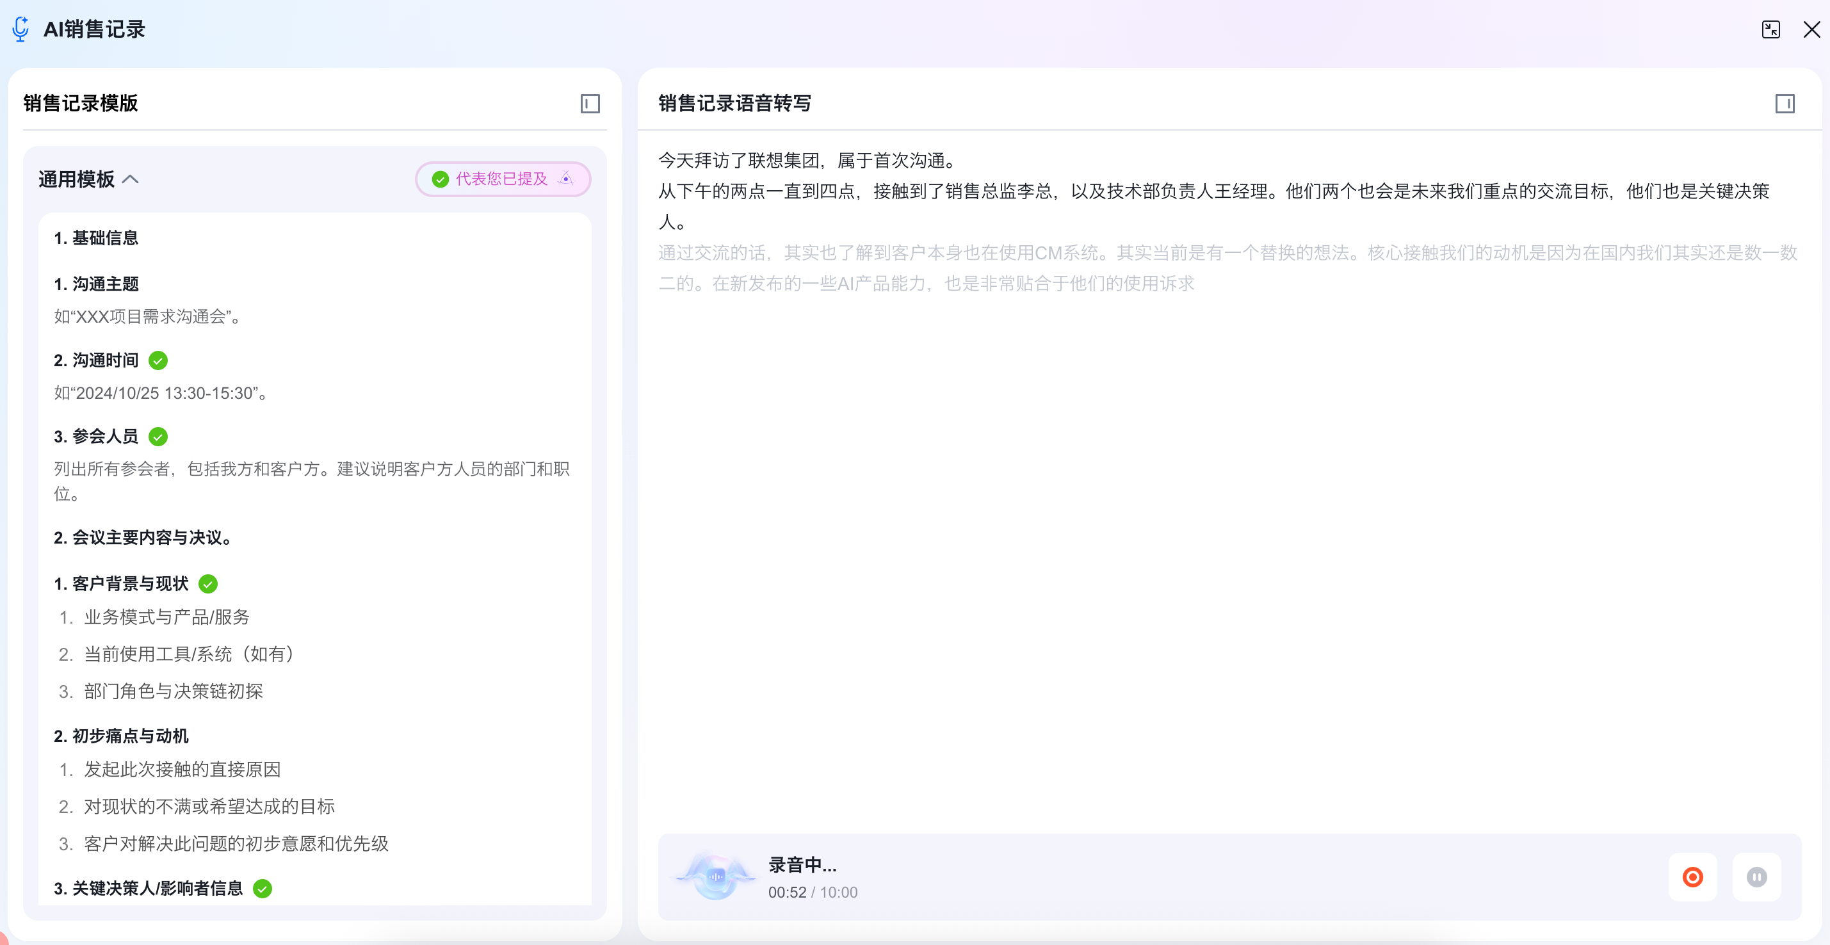
Task: Click the voice waveform animation icon
Action: [715, 876]
